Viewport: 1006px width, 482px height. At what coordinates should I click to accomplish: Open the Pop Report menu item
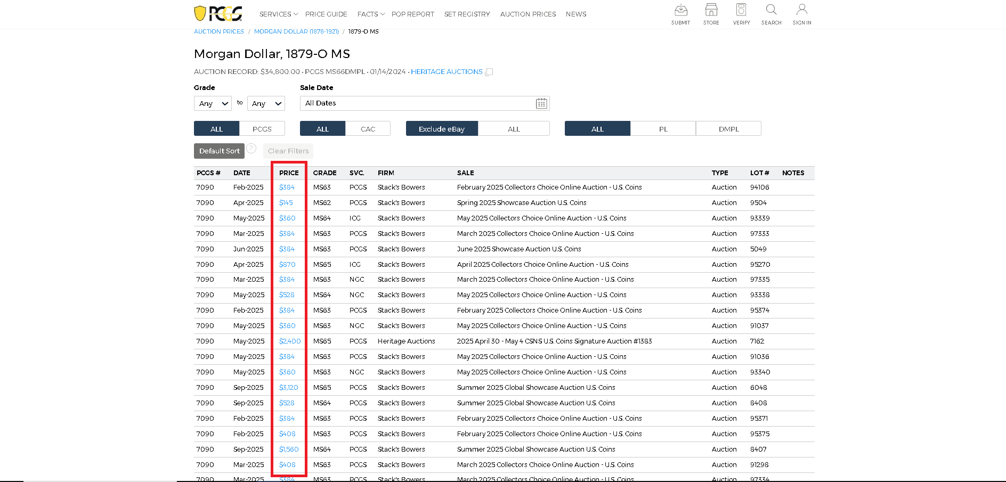coord(412,14)
